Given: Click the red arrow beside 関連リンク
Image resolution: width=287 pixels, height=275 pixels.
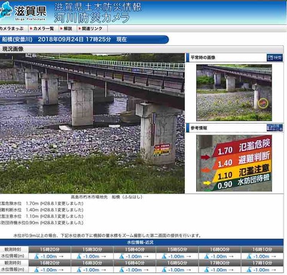Looking at the screenshot, I should click(x=80, y=29).
